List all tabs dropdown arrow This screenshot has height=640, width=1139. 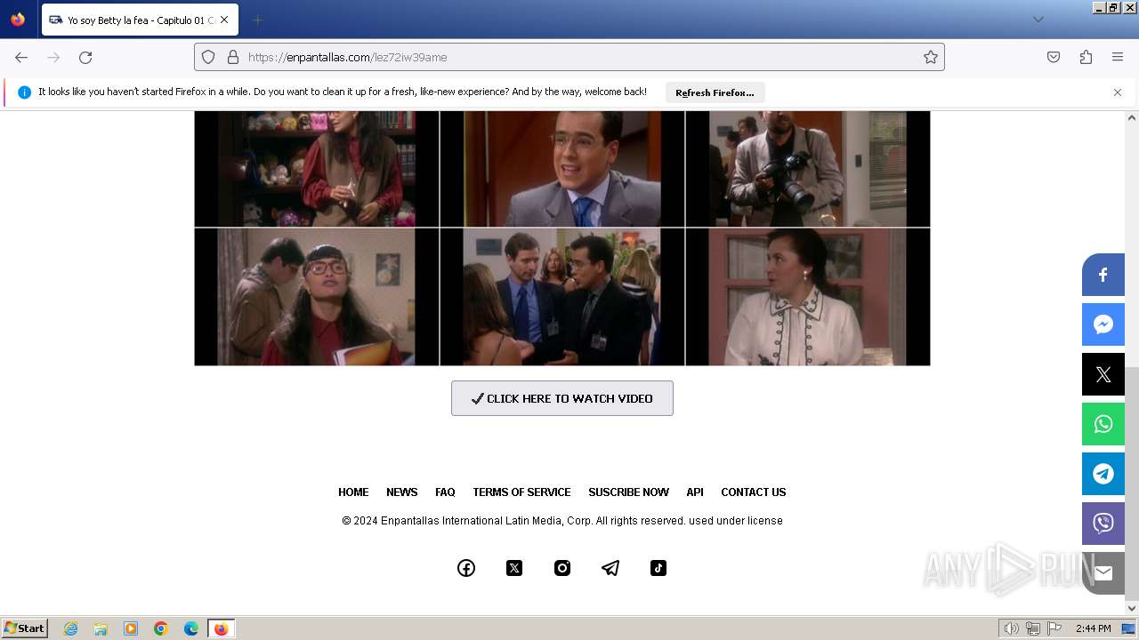tap(1038, 20)
